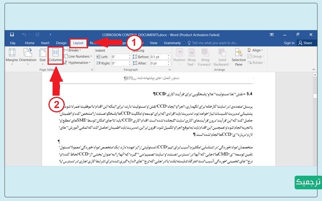Open the Orientation options

coord(27,56)
